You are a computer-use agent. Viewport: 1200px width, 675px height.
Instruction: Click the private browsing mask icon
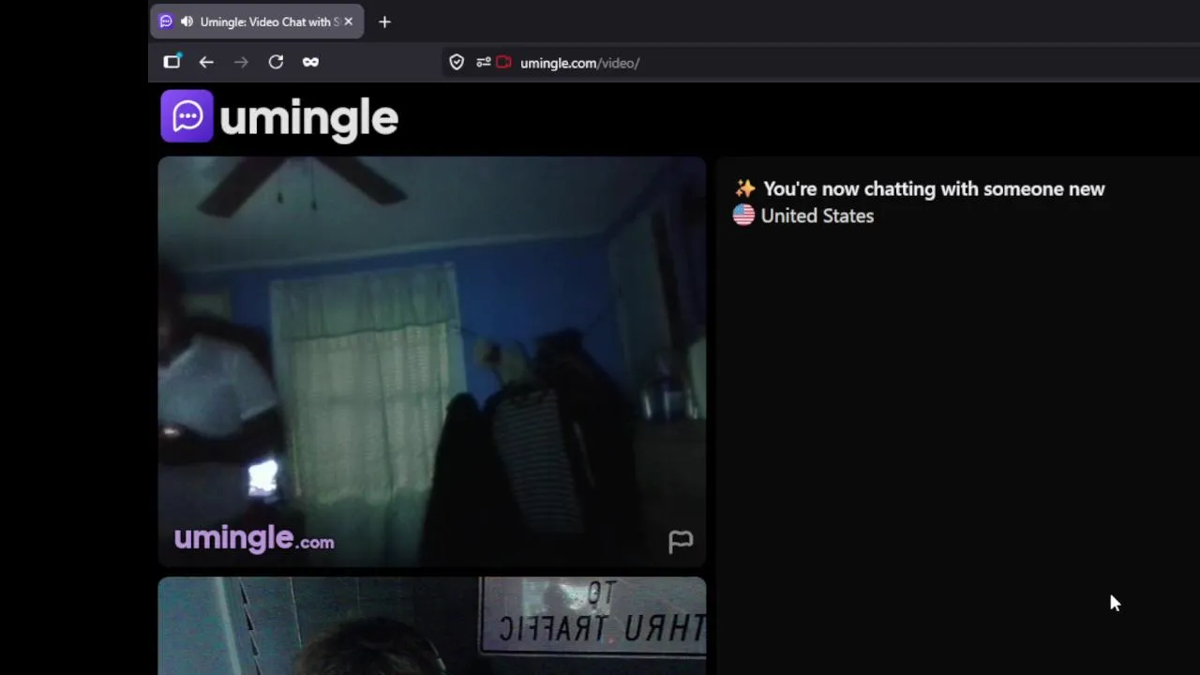click(x=310, y=62)
